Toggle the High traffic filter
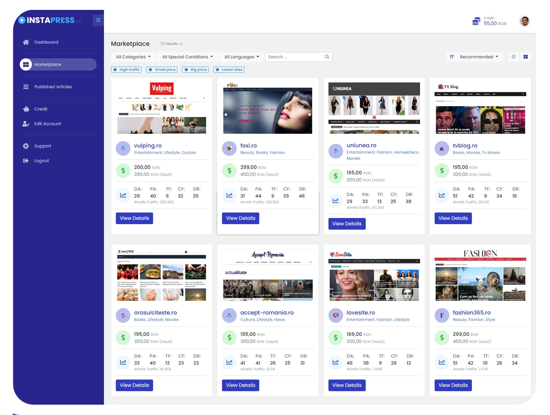This screenshot has height=415, width=550. point(126,70)
